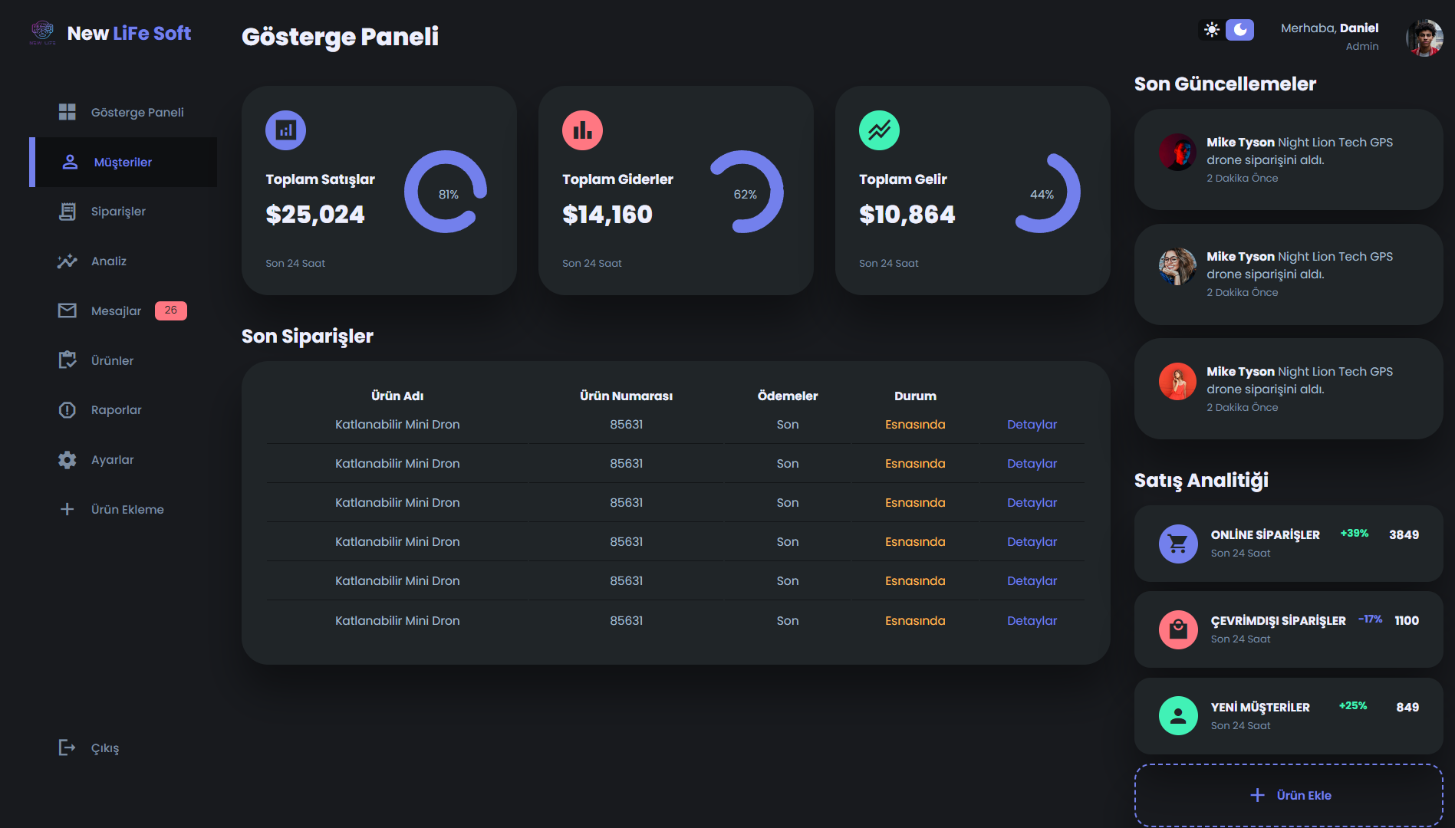Click the Ürün Ekle button
The image size is (1455, 828).
tap(1289, 795)
